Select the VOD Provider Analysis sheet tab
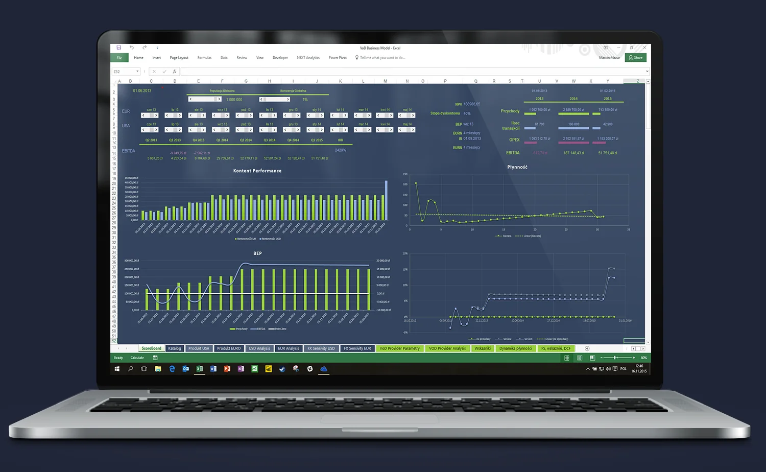This screenshot has height=472, width=766. 447,348
